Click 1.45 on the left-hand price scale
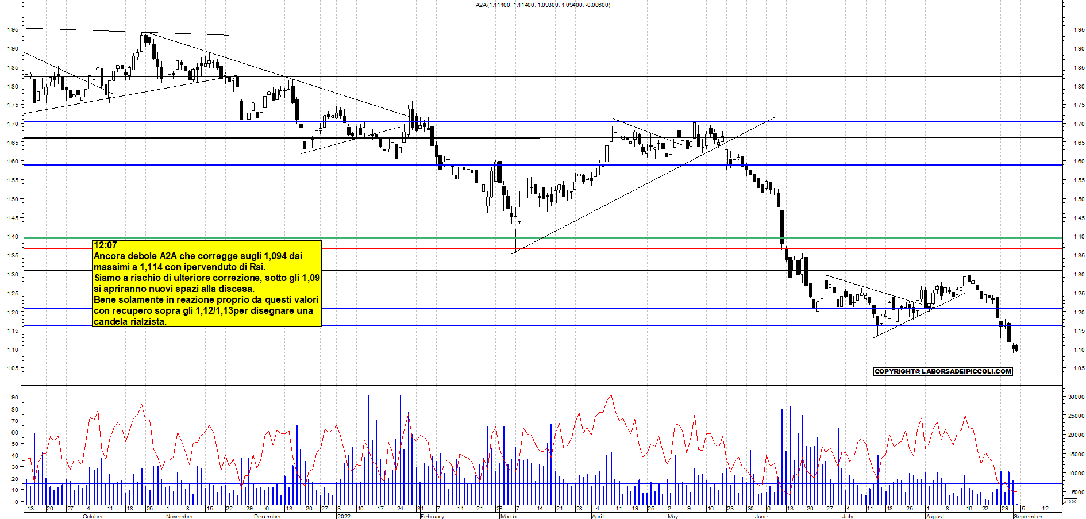This screenshot has width=1086, height=519. [x=13, y=218]
